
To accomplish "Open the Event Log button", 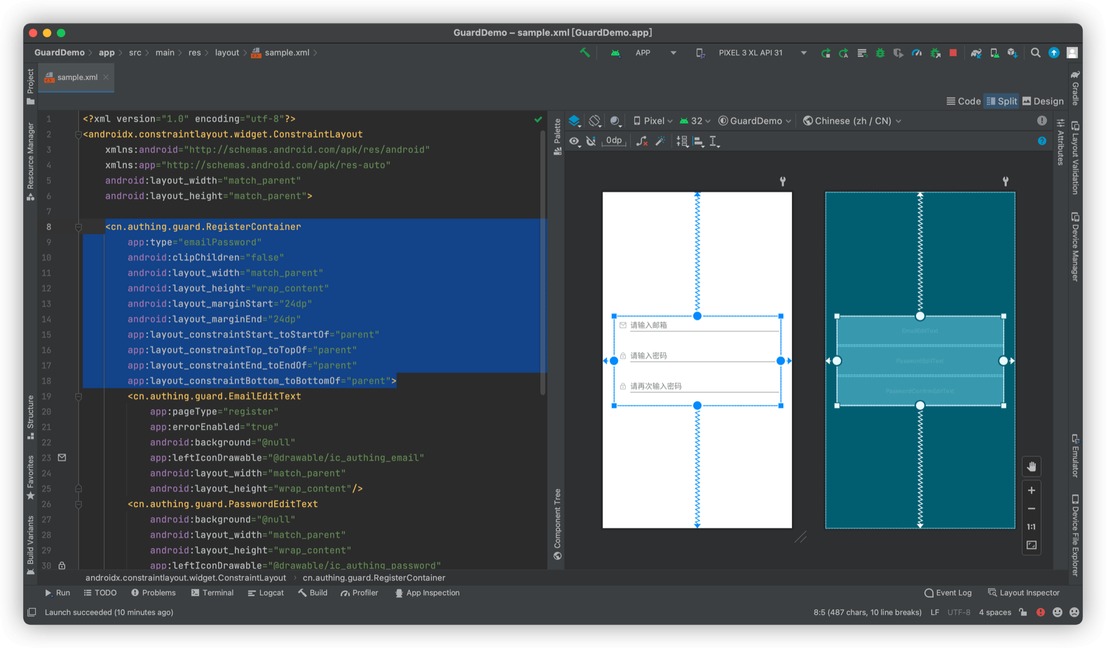I will pyautogui.click(x=948, y=593).
